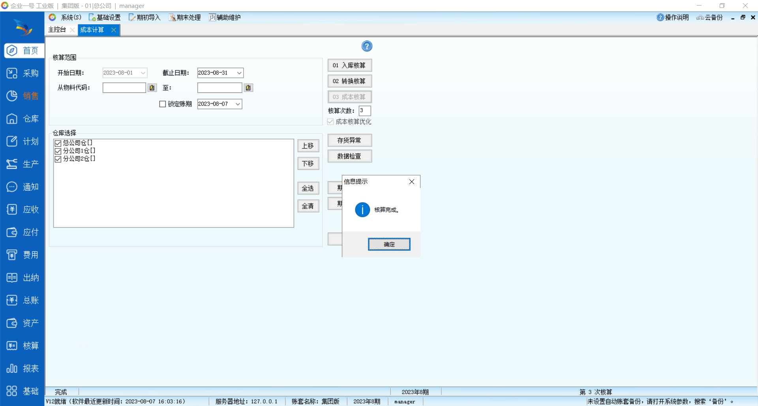Viewport: 758px width, 406px height.
Task: Open the 生产 production module in sidebar
Action: pyautogui.click(x=23, y=164)
